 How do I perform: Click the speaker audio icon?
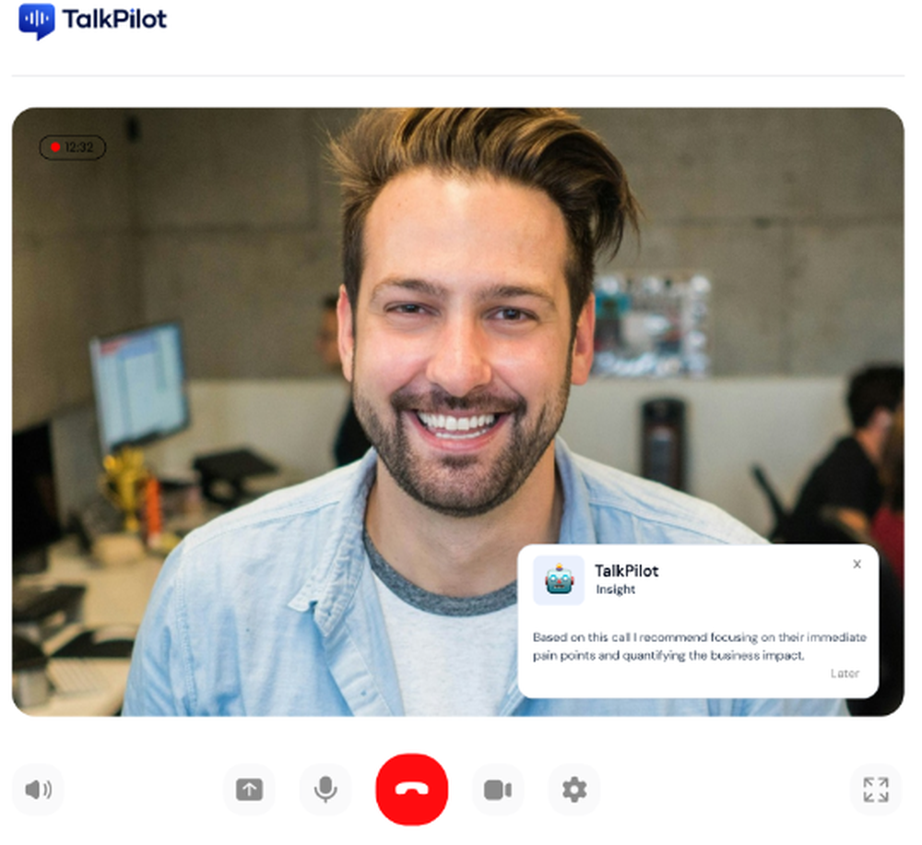pyautogui.click(x=38, y=790)
